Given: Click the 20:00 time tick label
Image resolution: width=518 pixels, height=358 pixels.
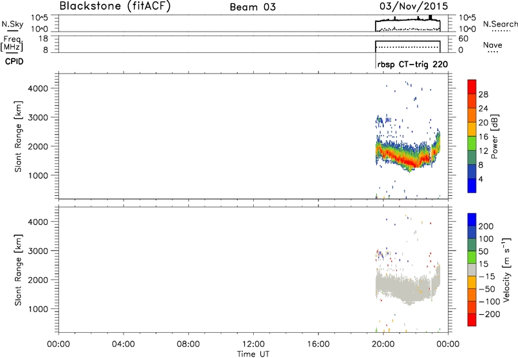Looking at the screenshot, I should click(383, 344).
